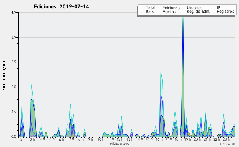
Task: Click the 12 h x-axis label
Action: point(120,139)
